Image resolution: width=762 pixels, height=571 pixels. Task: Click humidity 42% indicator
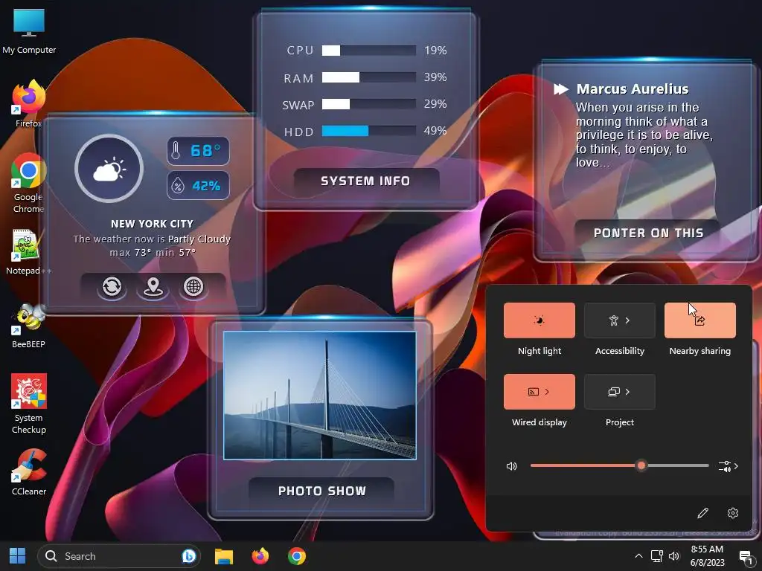[x=198, y=185]
